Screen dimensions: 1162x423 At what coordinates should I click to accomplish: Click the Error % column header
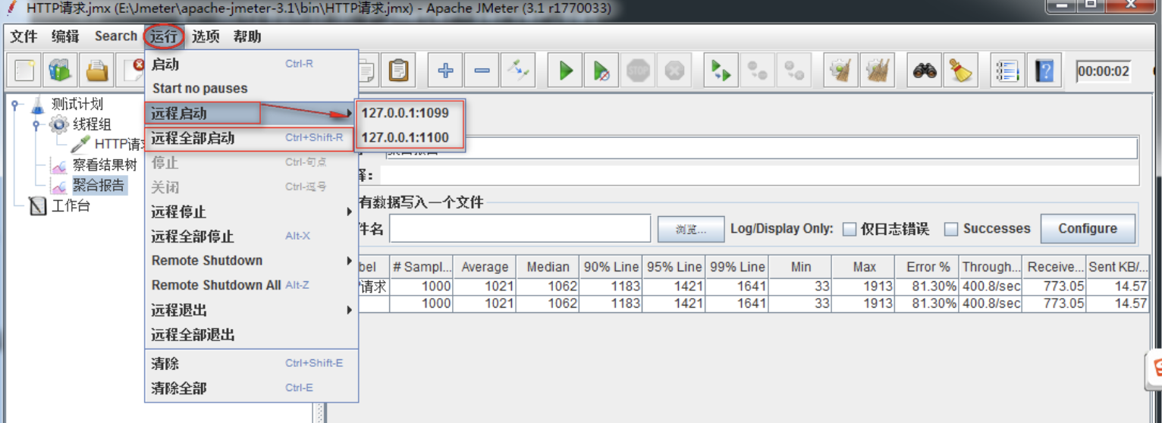(x=926, y=267)
